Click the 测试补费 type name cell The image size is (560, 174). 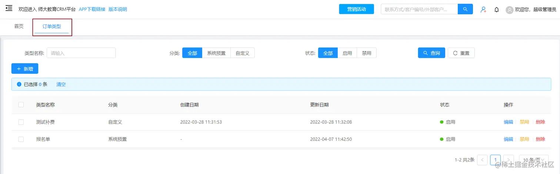pos(46,122)
